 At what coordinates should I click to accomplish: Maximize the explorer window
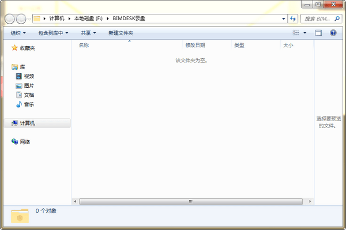(318, 5)
